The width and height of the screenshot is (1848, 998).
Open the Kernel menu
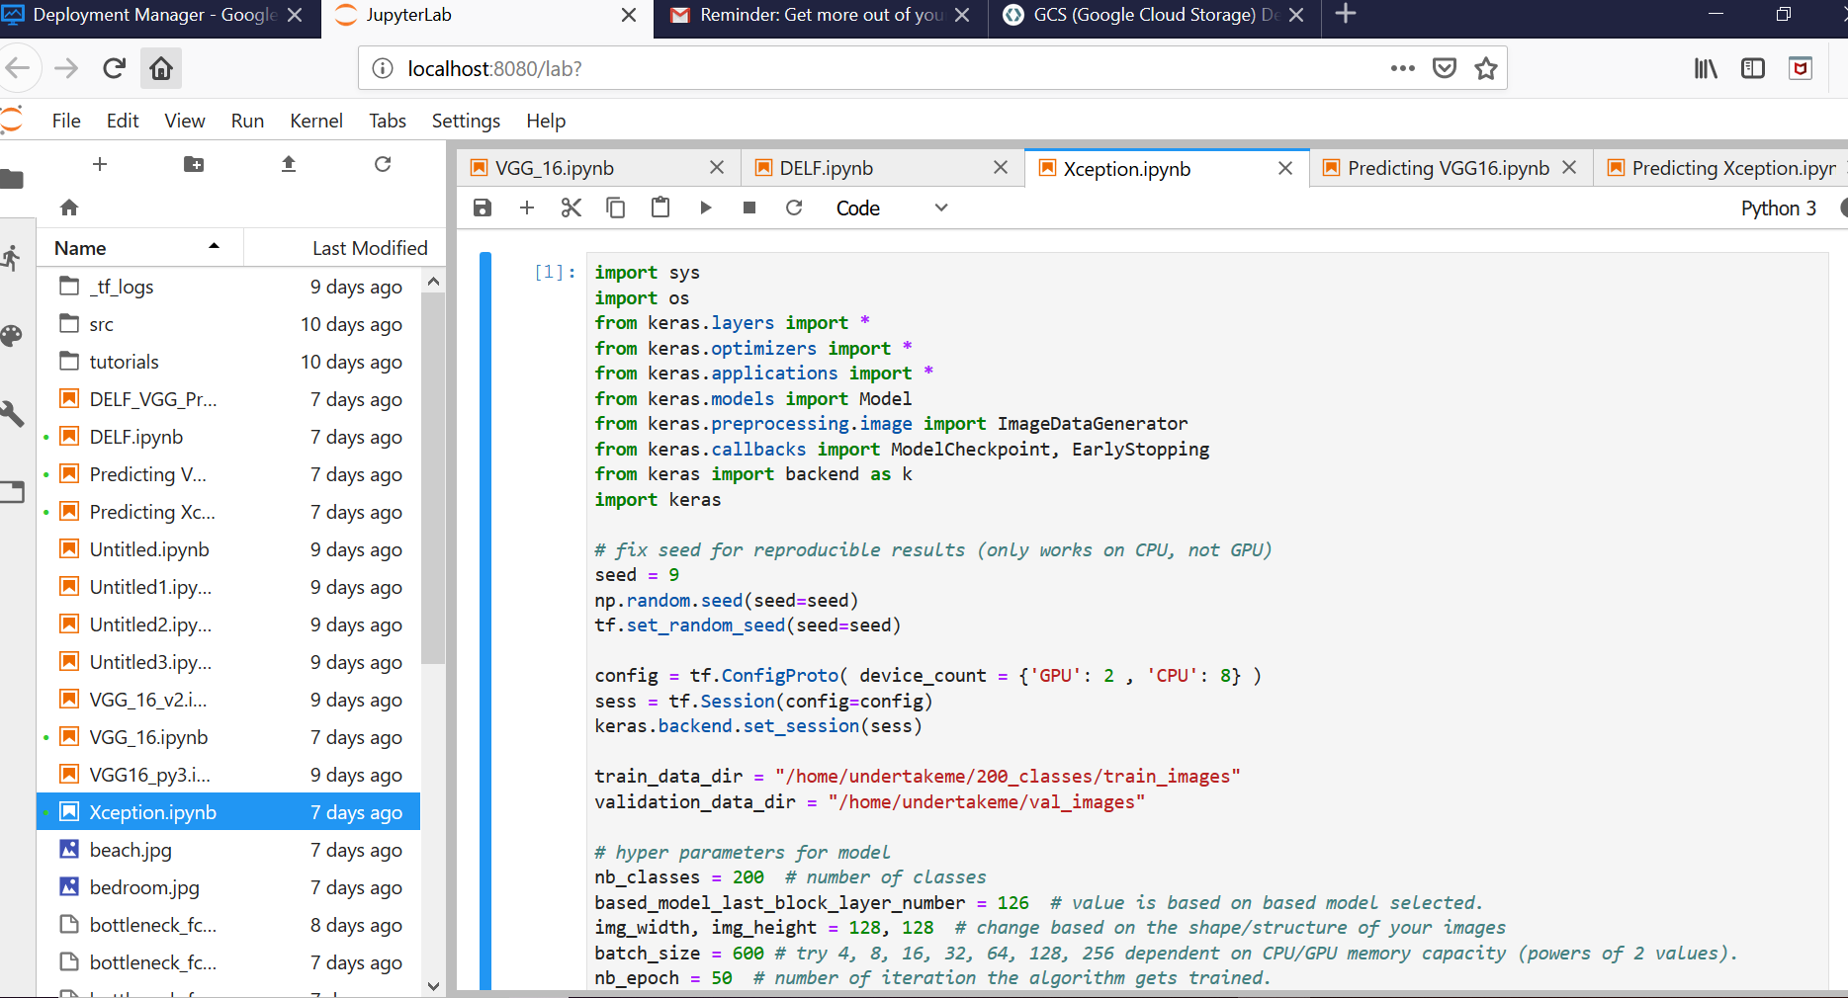[x=315, y=121]
